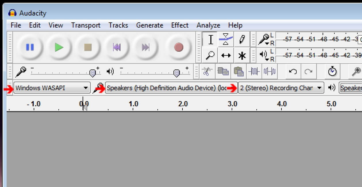The width and height of the screenshot is (362, 187).
Task: Open the Edit menu
Action: tap(35, 25)
